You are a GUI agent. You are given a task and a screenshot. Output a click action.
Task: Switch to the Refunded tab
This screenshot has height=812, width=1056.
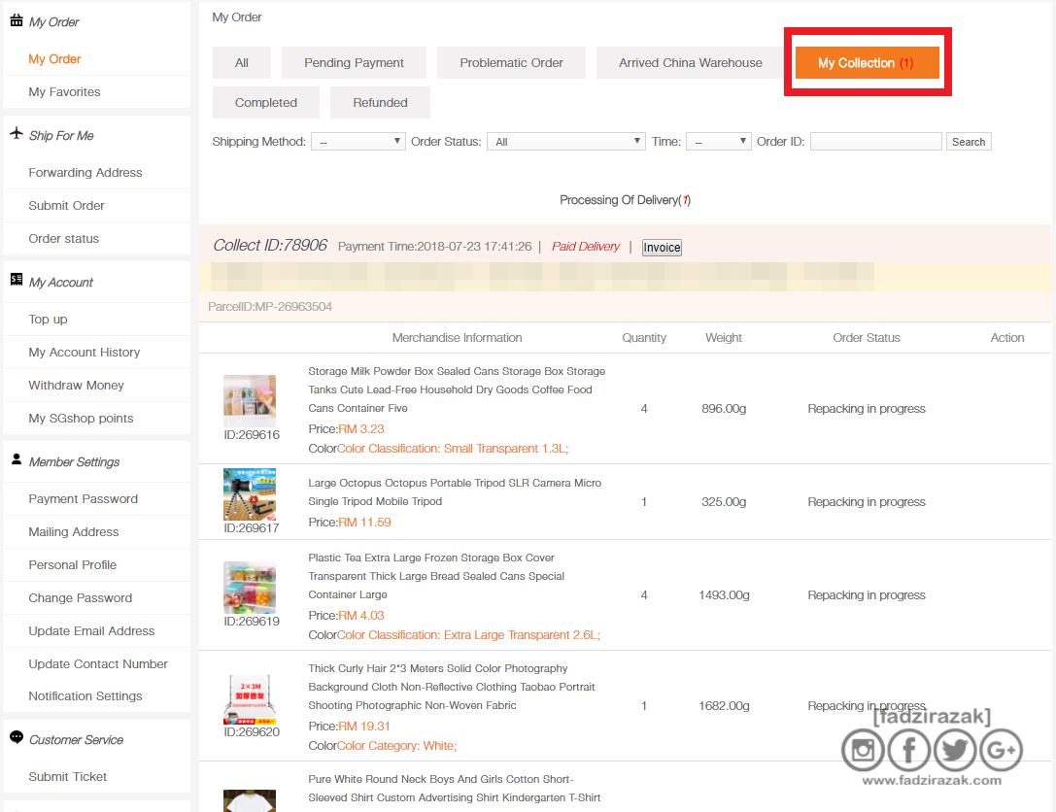pos(380,102)
